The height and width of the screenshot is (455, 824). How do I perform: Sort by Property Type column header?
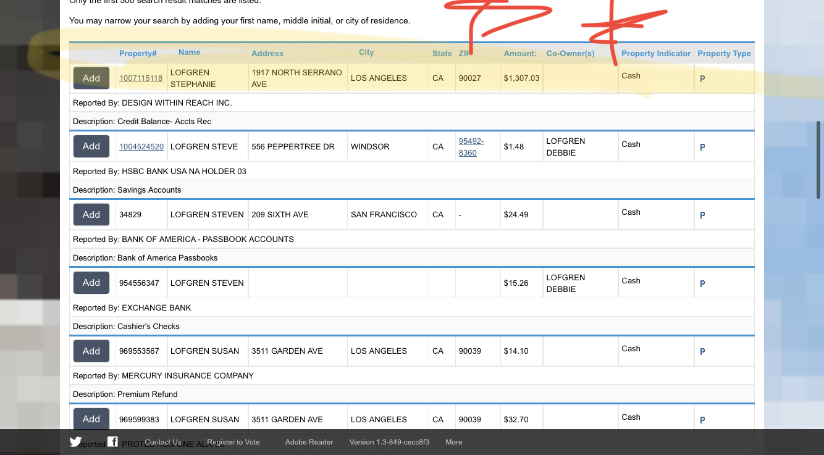click(x=724, y=54)
